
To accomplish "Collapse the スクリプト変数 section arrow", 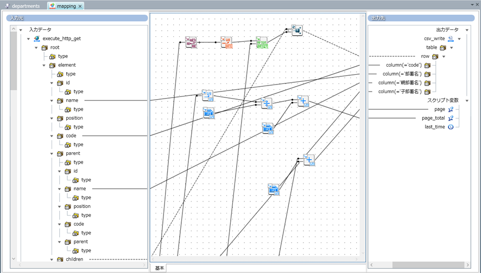I will point(466,101).
